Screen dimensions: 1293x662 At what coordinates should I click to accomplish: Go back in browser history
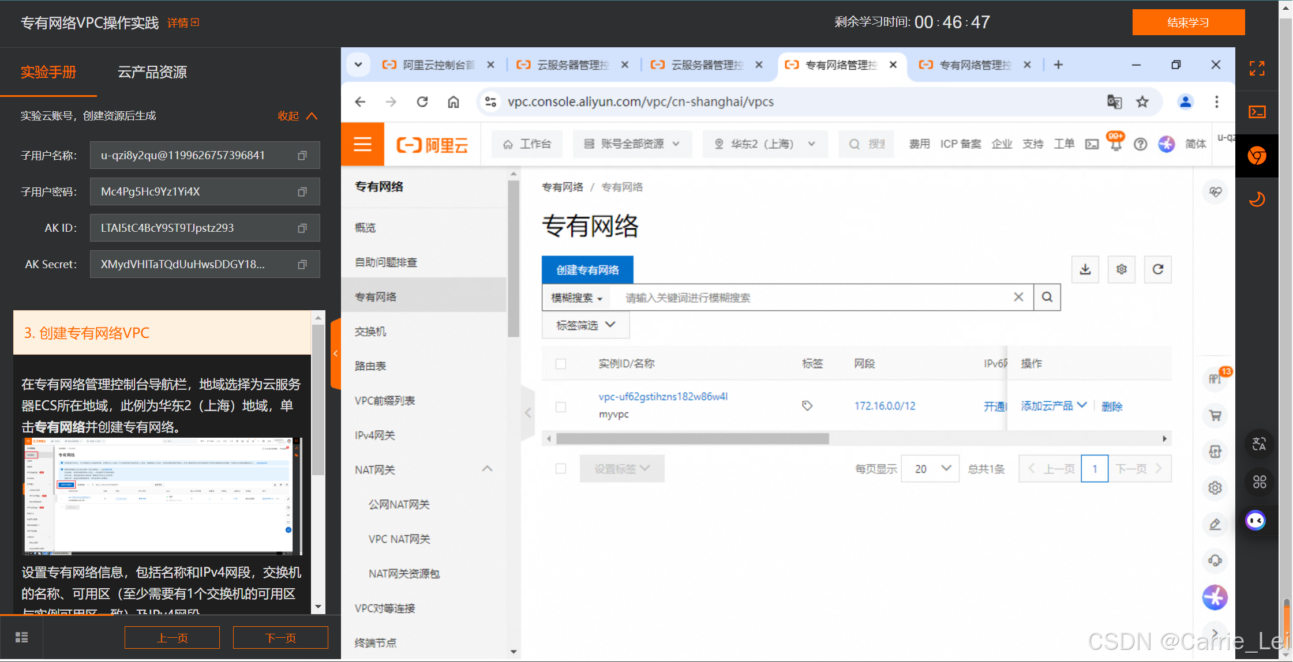pyautogui.click(x=361, y=102)
